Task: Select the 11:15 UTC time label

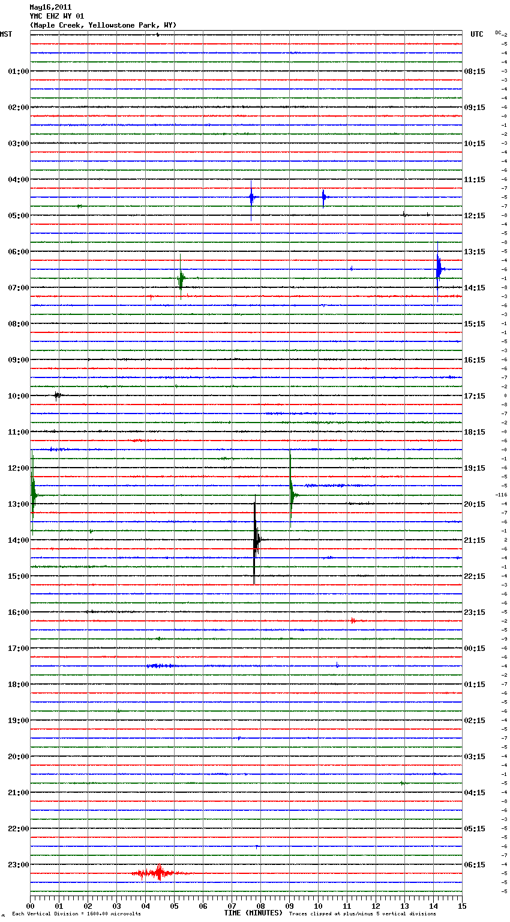Action: click(x=475, y=179)
